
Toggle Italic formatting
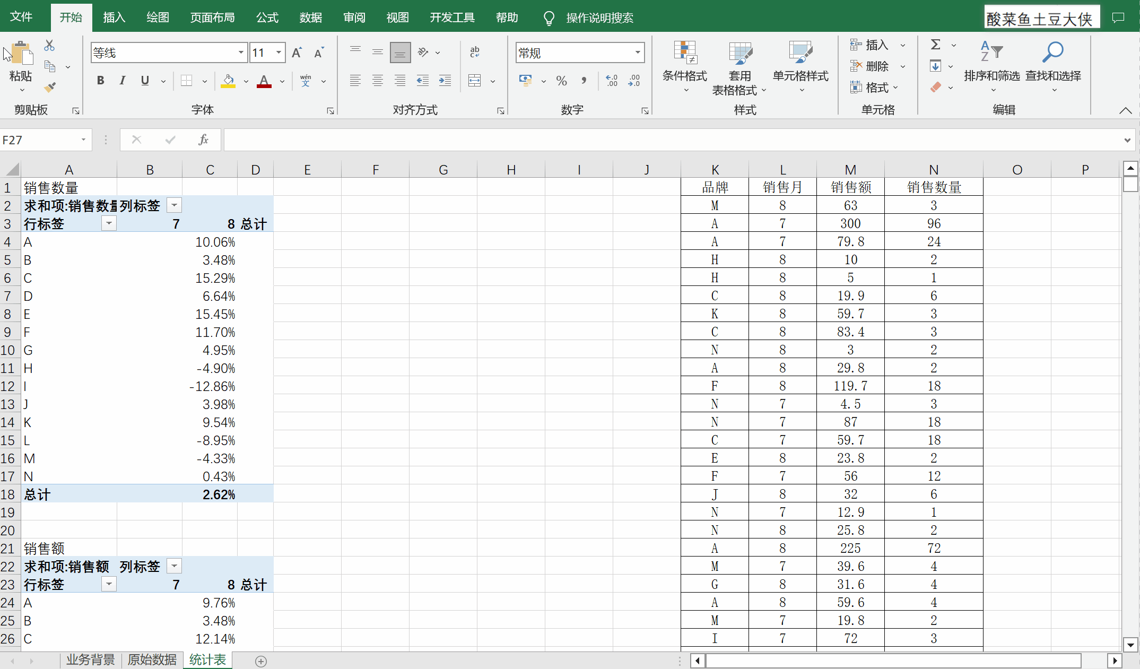(x=123, y=81)
